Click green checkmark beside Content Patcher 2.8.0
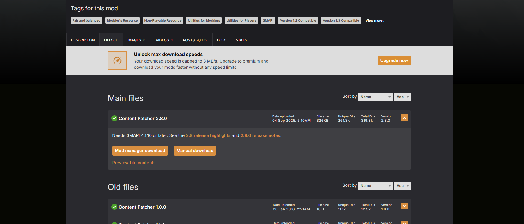Screen dimensions: 524x224 pyautogui.click(x=114, y=119)
